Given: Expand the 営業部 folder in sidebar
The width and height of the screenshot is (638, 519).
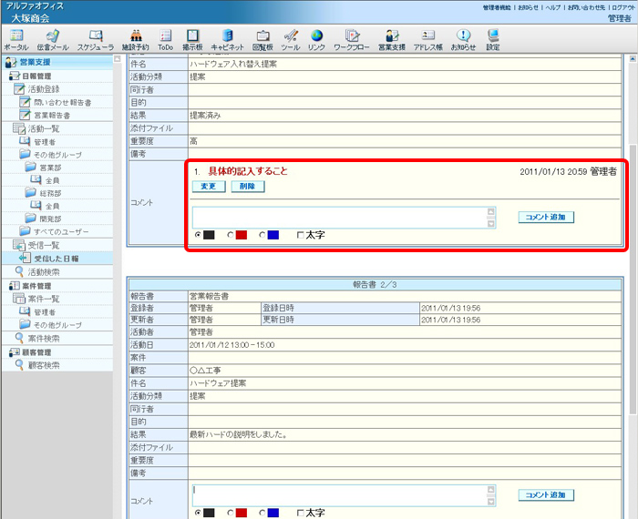Looking at the screenshot, I should tap(50, 168).
